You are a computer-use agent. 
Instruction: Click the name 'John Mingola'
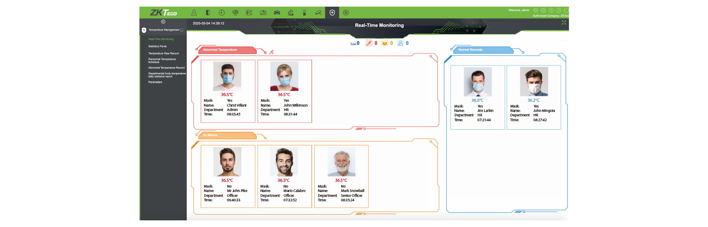(x=544, y=111)
